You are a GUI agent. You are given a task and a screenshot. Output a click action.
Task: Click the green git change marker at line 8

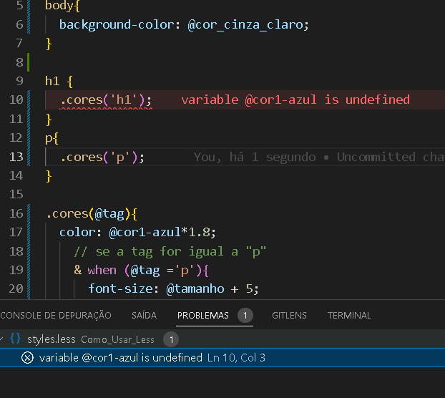[28, 62]
